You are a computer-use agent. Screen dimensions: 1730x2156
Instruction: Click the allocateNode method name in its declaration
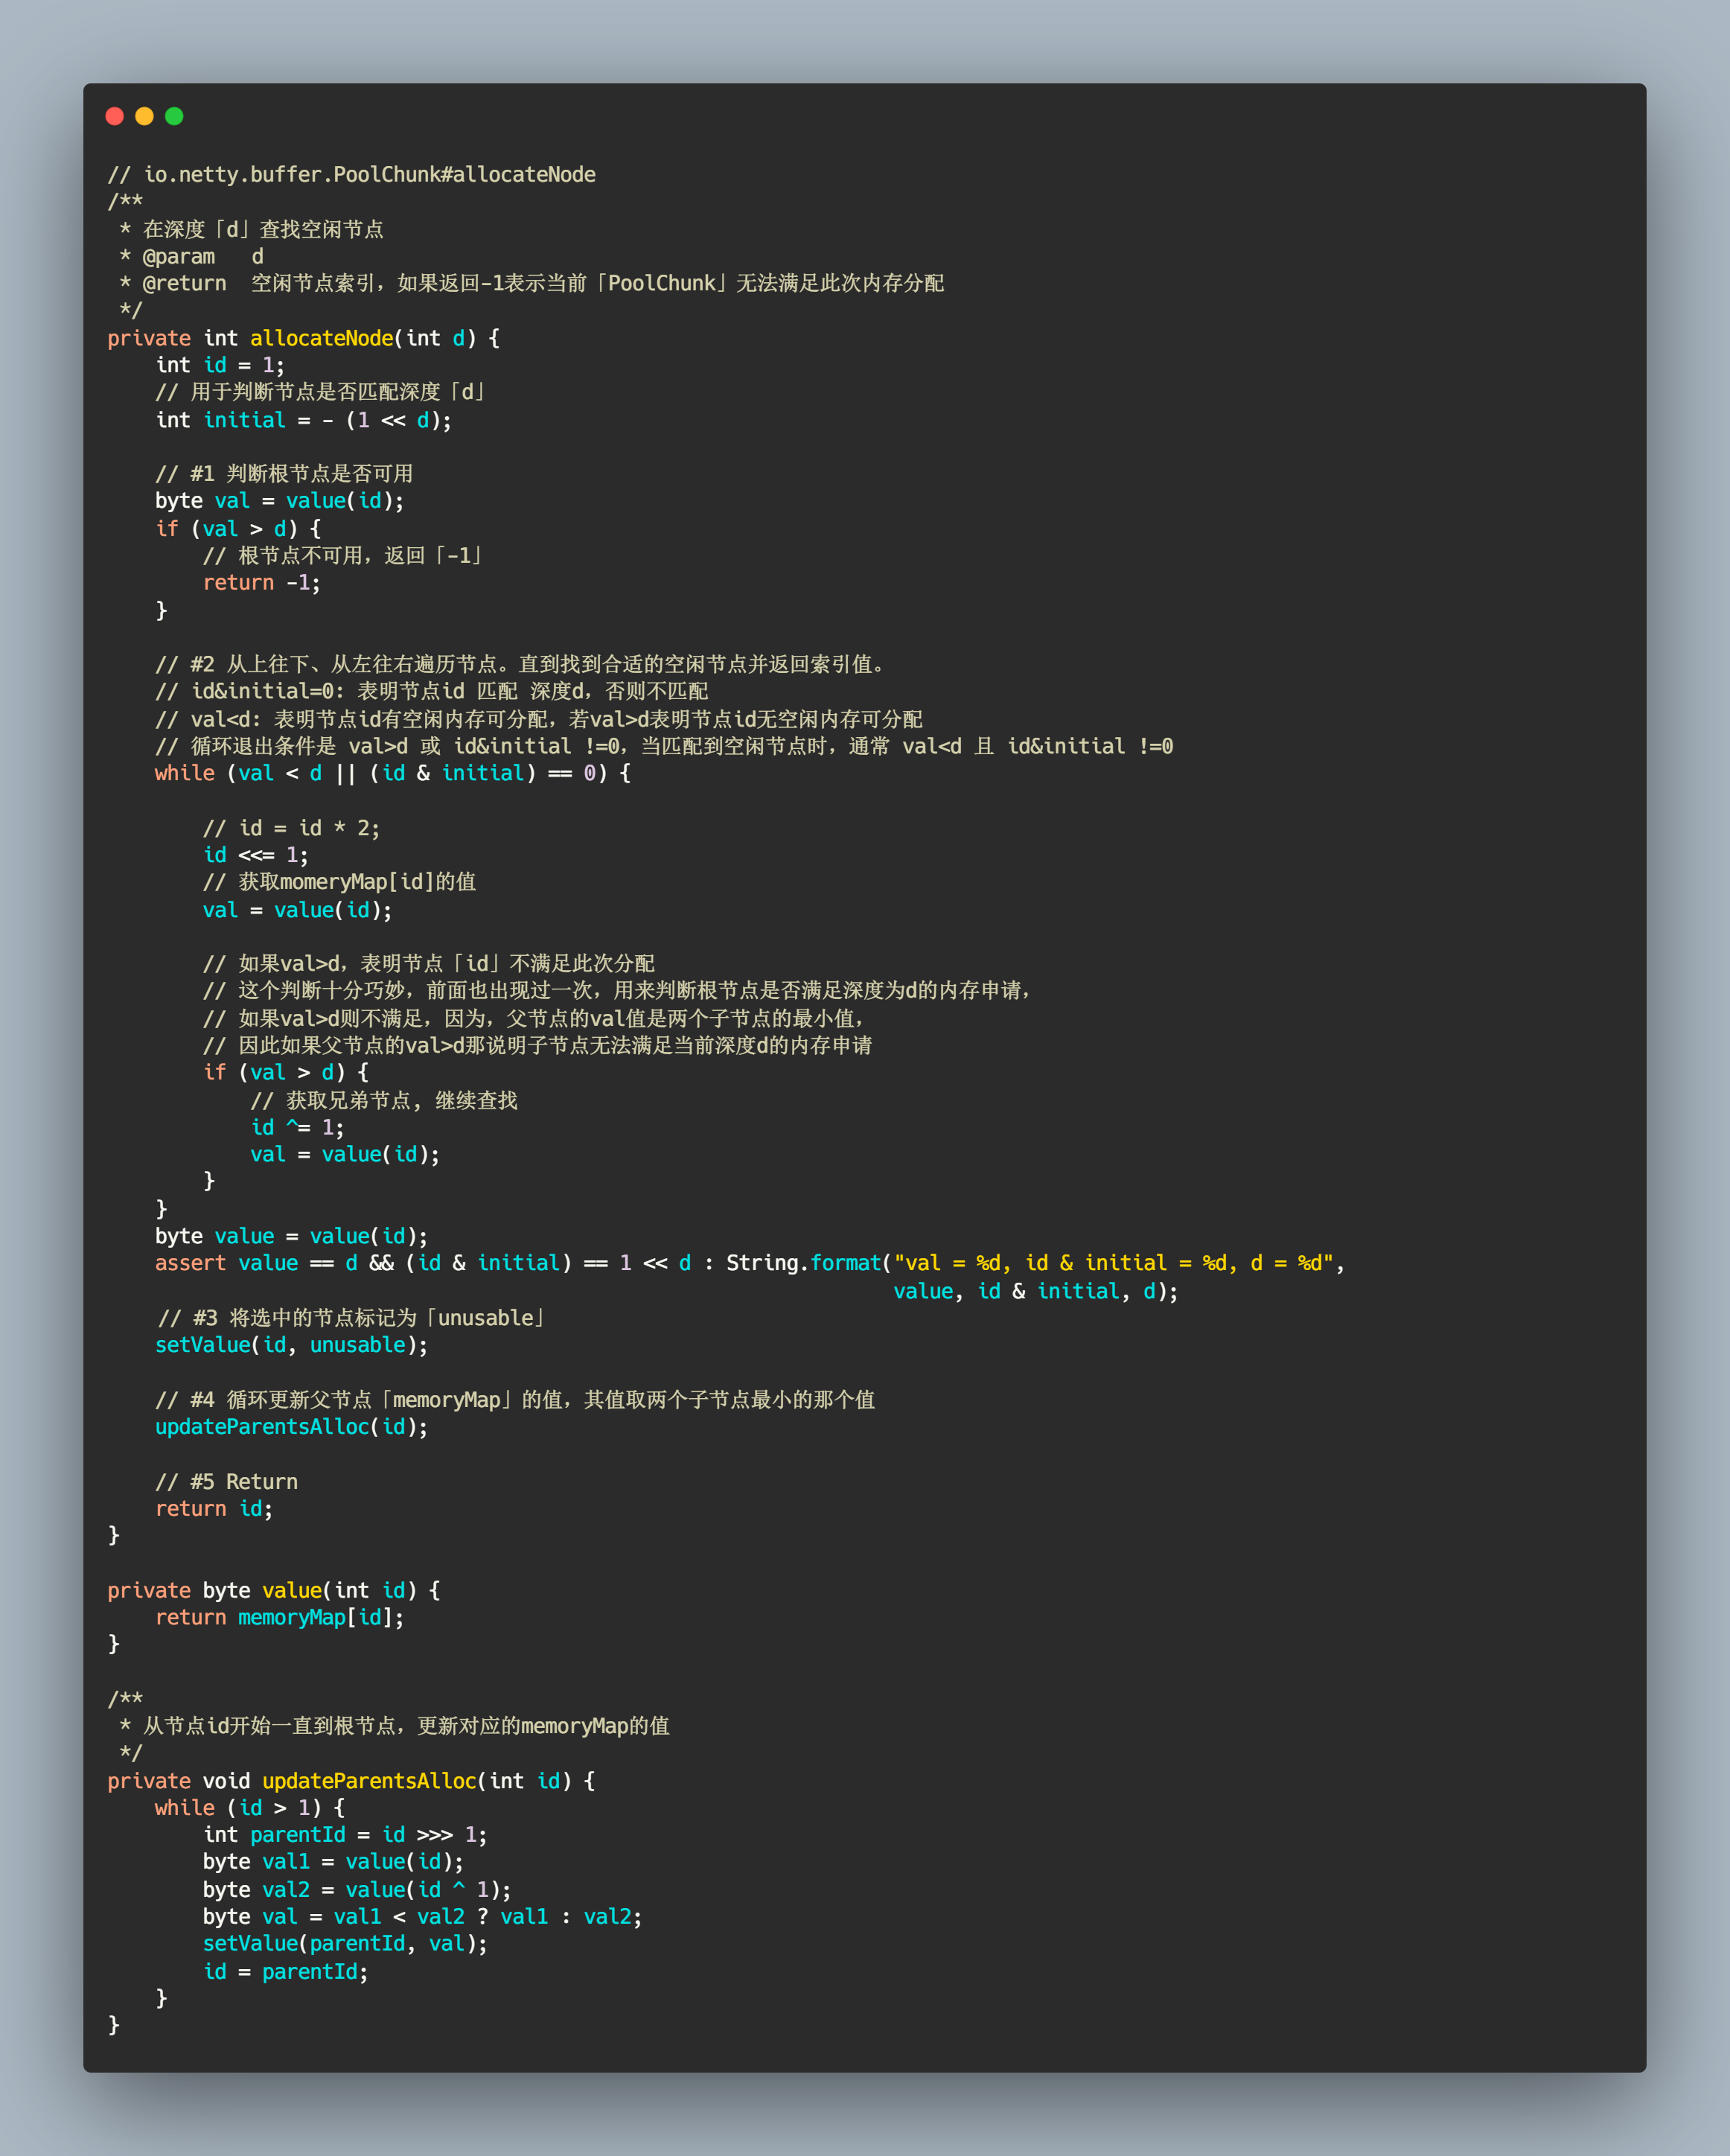[321, 338]
